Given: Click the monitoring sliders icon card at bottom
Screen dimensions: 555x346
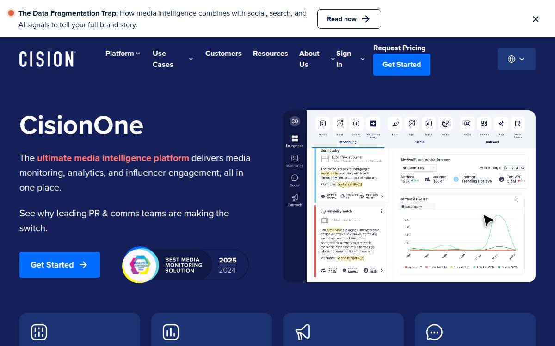Looking at the screenshot, I should click(80, 329).
